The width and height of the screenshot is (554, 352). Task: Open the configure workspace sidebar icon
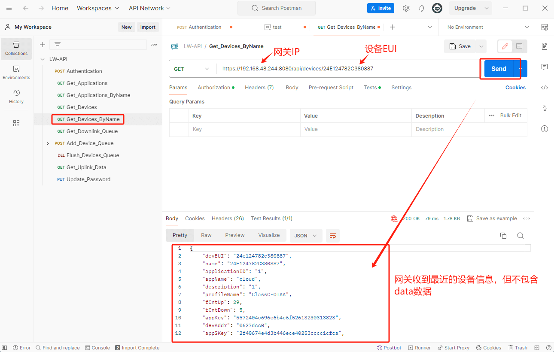pos(16,123)
